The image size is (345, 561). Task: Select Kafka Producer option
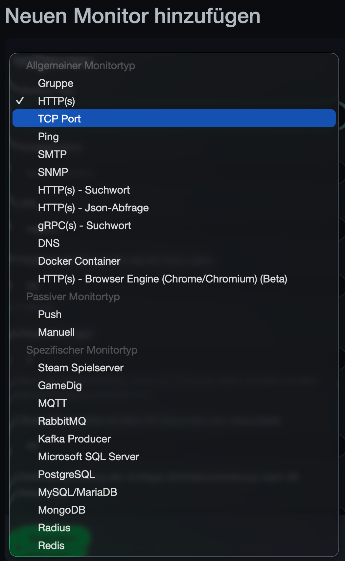[x=74, y=439]
